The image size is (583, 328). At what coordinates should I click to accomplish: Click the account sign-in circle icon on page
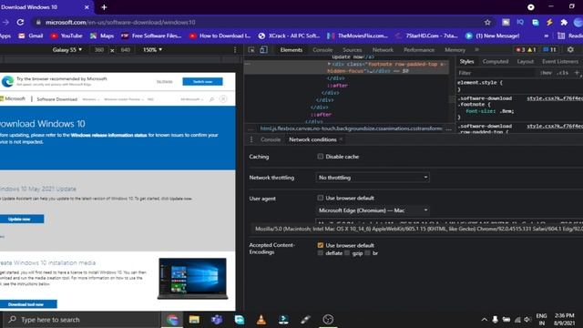coord(223,99)
